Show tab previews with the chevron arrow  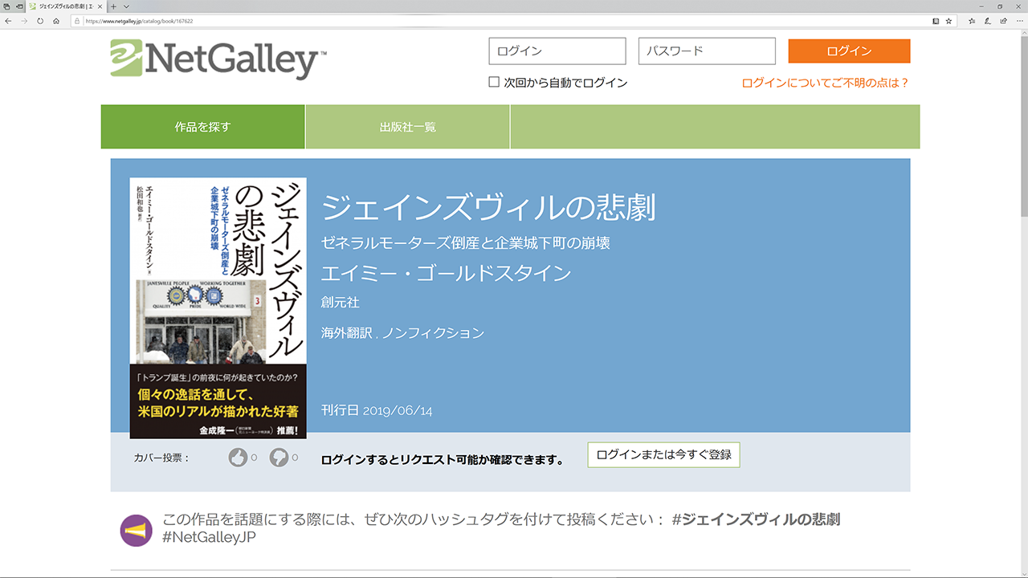126,6
